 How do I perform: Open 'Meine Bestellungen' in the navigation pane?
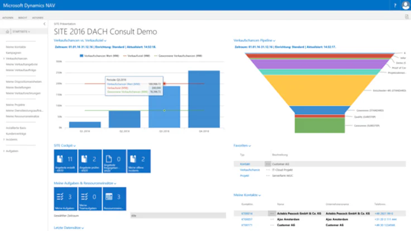point(18,87)
